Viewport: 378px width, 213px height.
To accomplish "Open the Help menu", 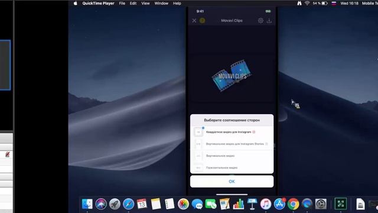I will [x=177, y=4].
